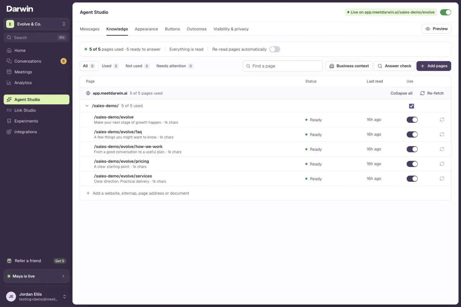
Task: Click the Link Studio link icon
Action: [x=9, y=110]
